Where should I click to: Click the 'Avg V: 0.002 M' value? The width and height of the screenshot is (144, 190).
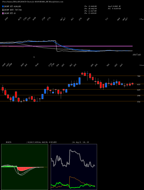pos(114,6)
